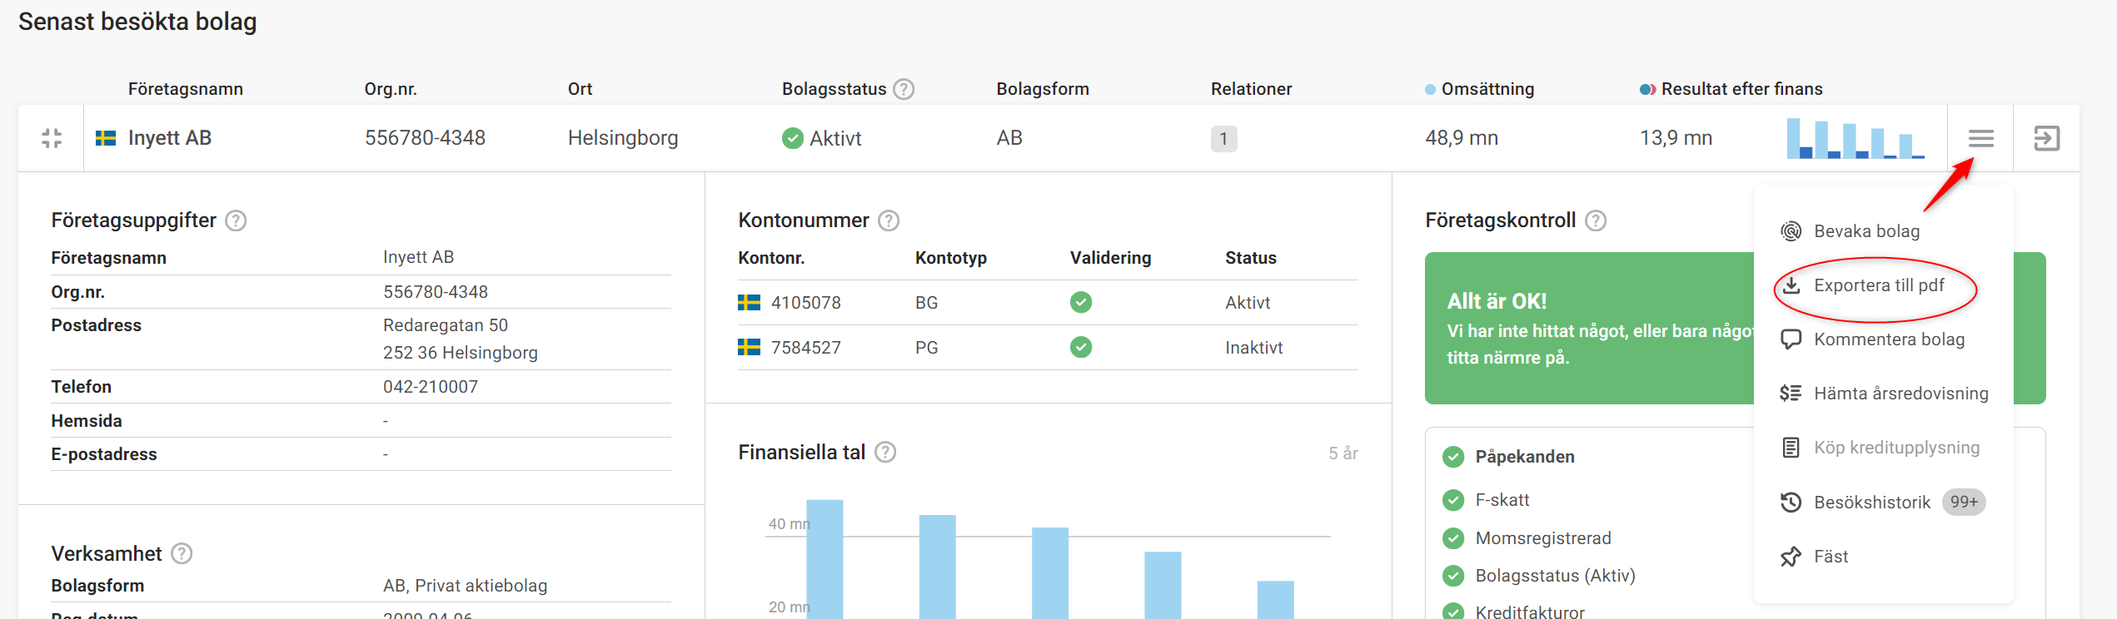This screenshot has height=619, width=2117.
Task: Click the flag beside account 4105078
Action: [x=749, y=302]
